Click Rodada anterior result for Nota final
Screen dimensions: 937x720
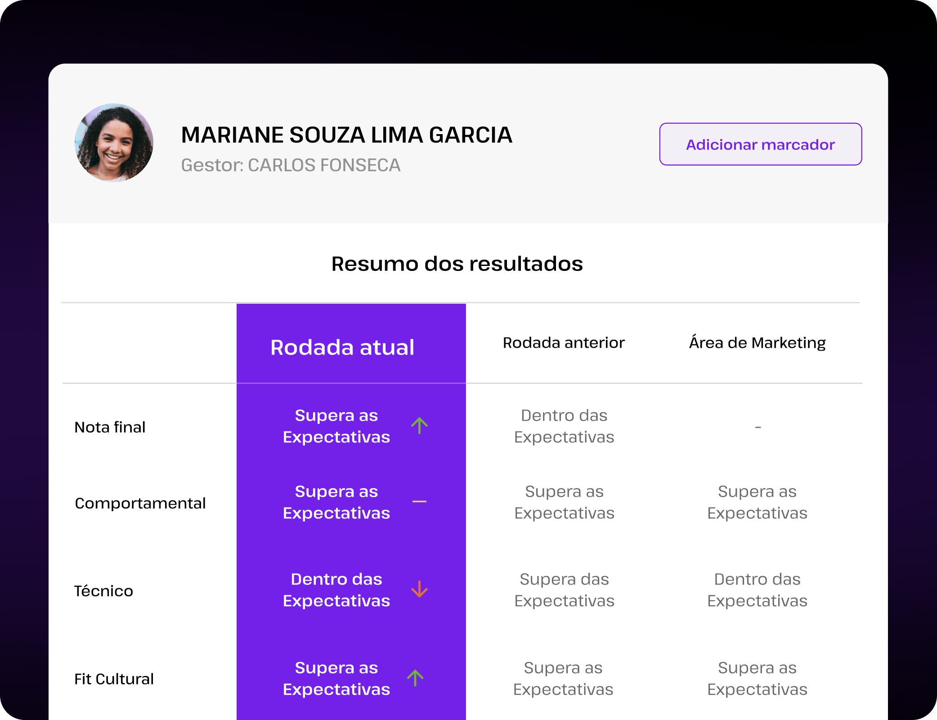[564, 426]
